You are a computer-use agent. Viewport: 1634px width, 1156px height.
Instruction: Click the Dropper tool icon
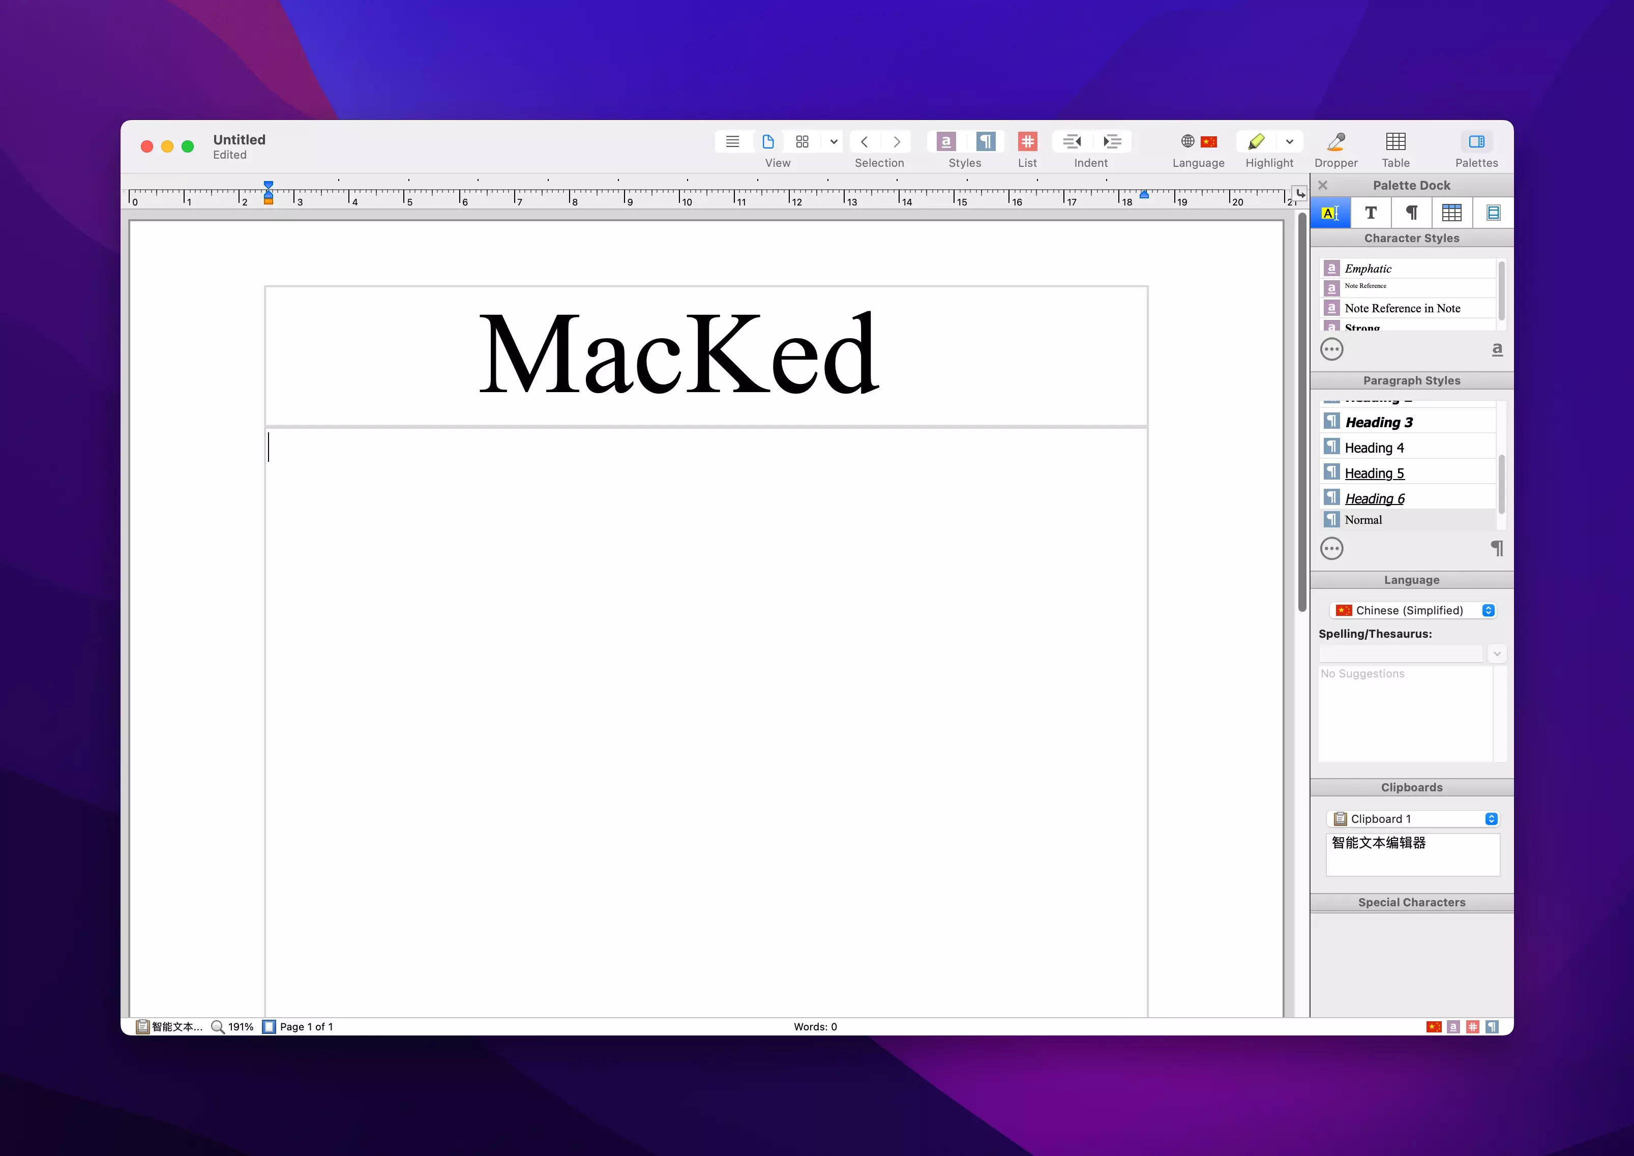click(x=1336, y=142)
